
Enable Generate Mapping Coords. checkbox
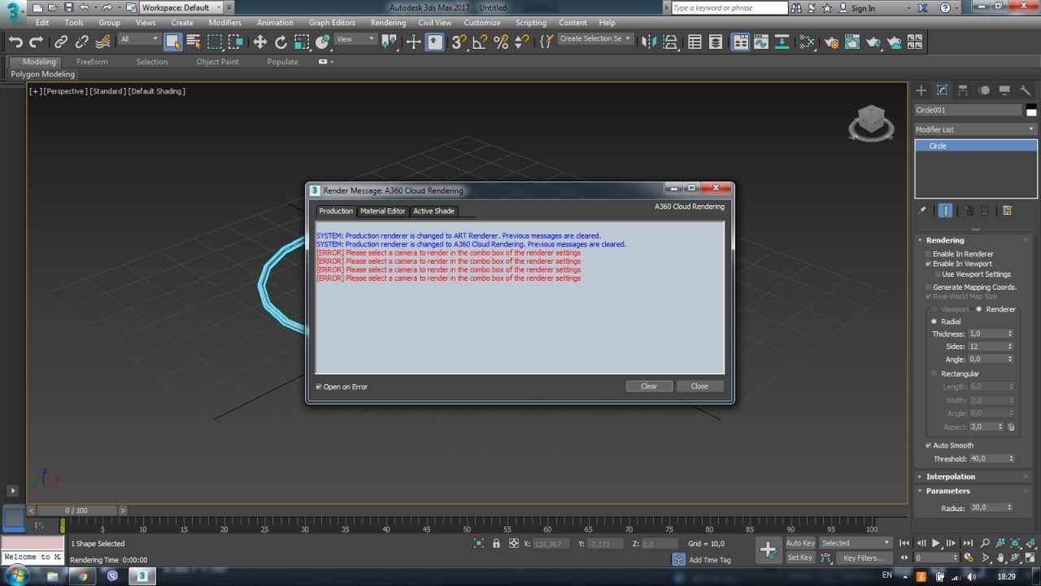coord(928,287)
